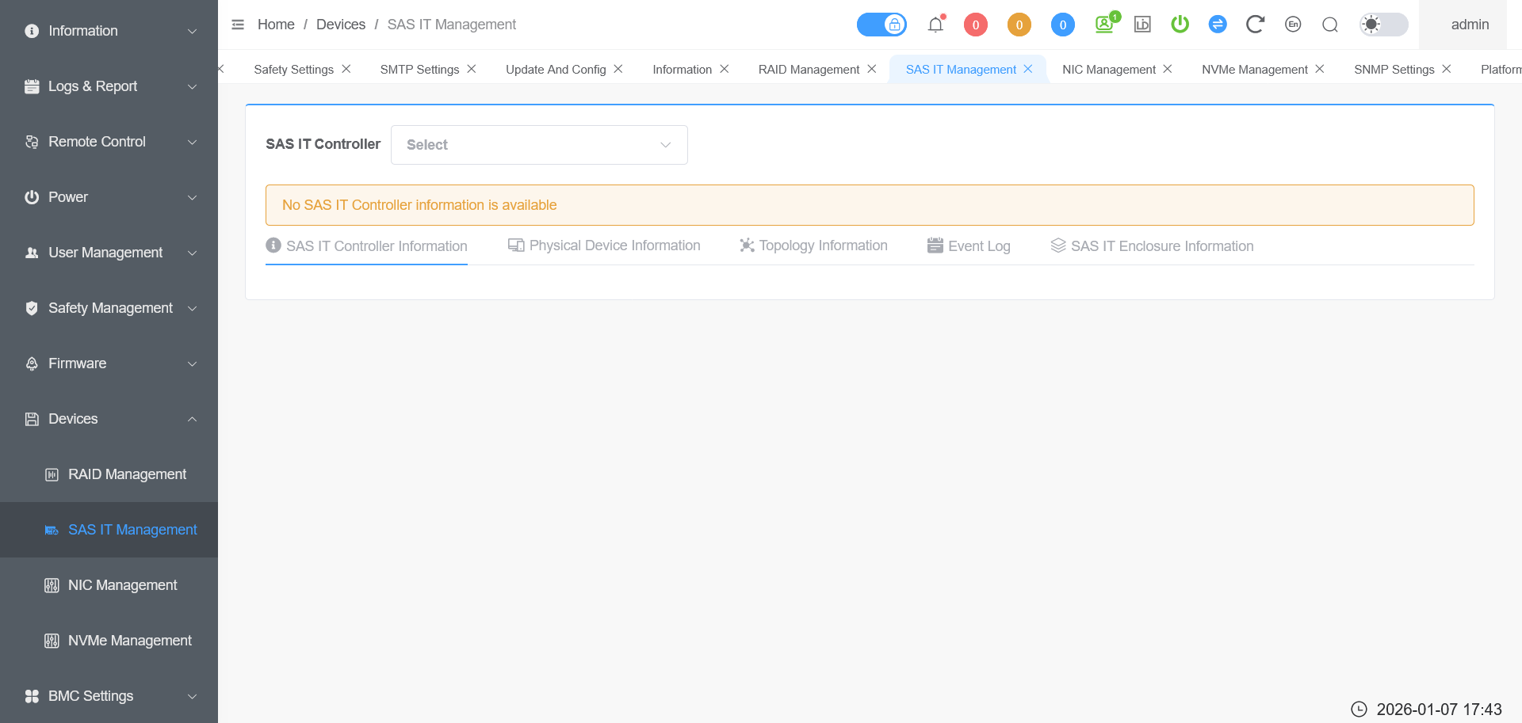
Task: Toggle the light/dark theme switch
Action: click(x=1383, y=25)
